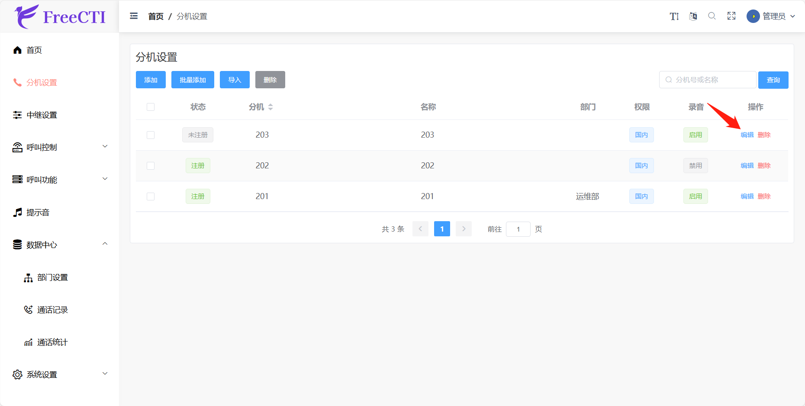Image resolution: width=805 pixels, height=406 pixels.
Task: Click the font size icon
Action: pos(674,16)
